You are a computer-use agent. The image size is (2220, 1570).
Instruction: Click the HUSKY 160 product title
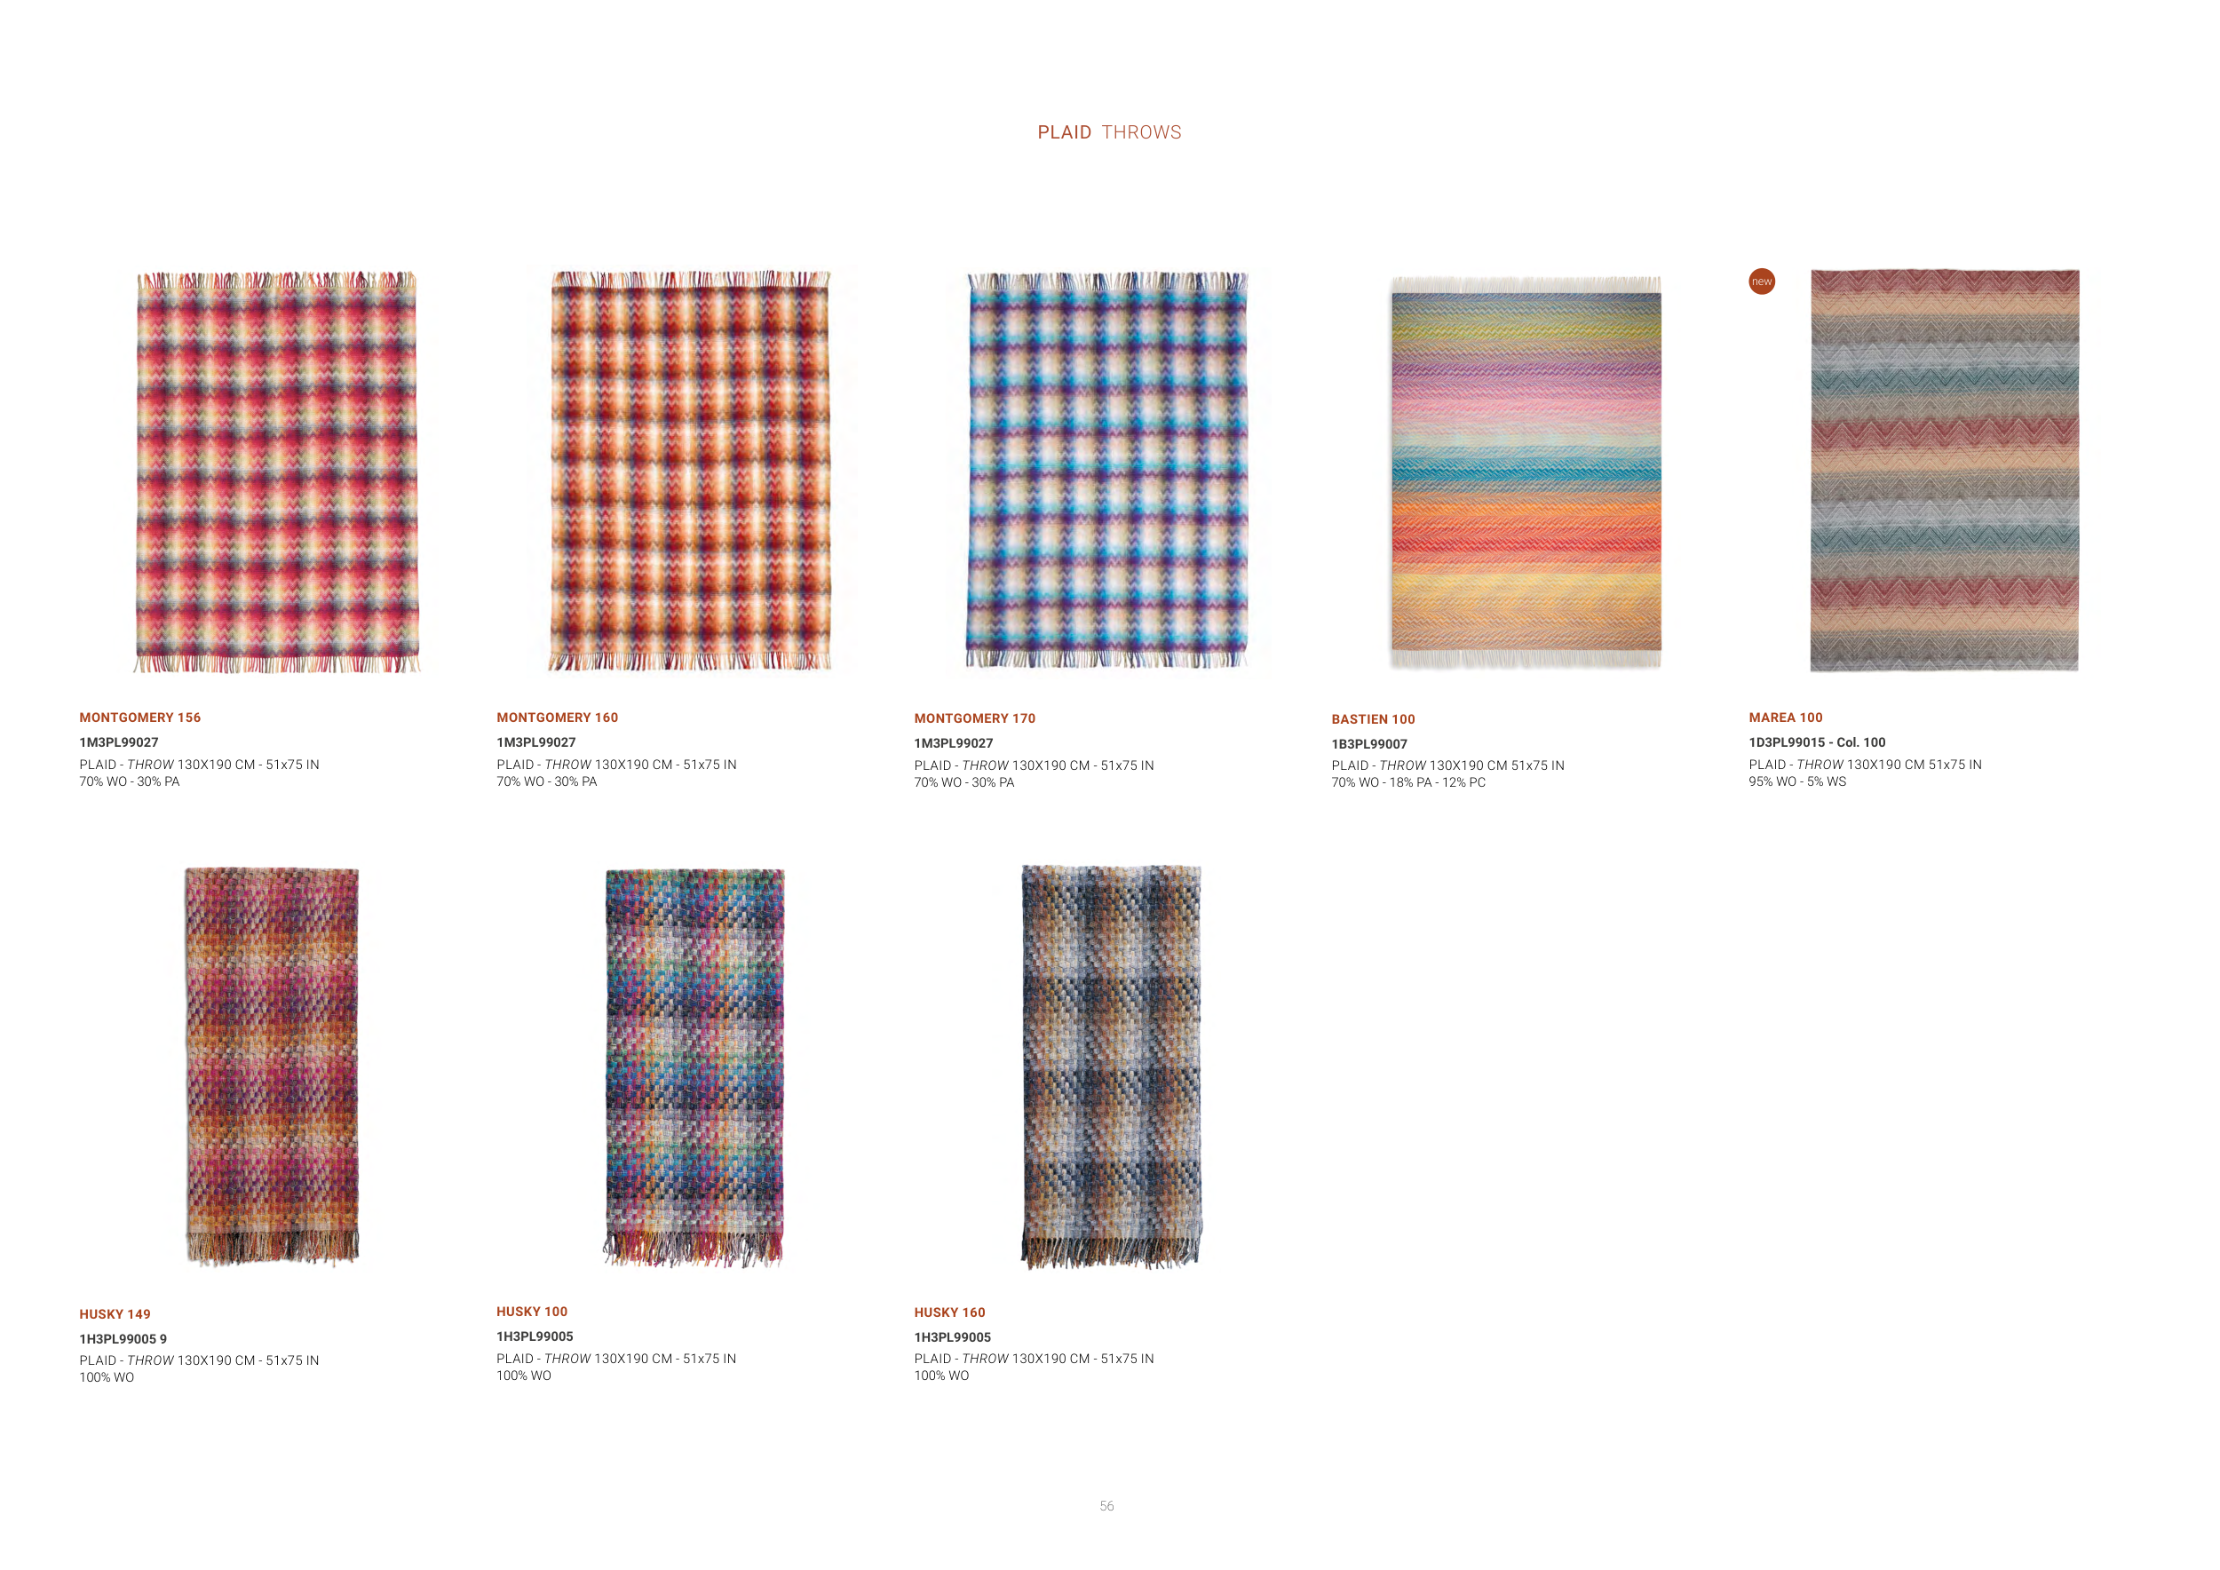(x=949, y=1312)
